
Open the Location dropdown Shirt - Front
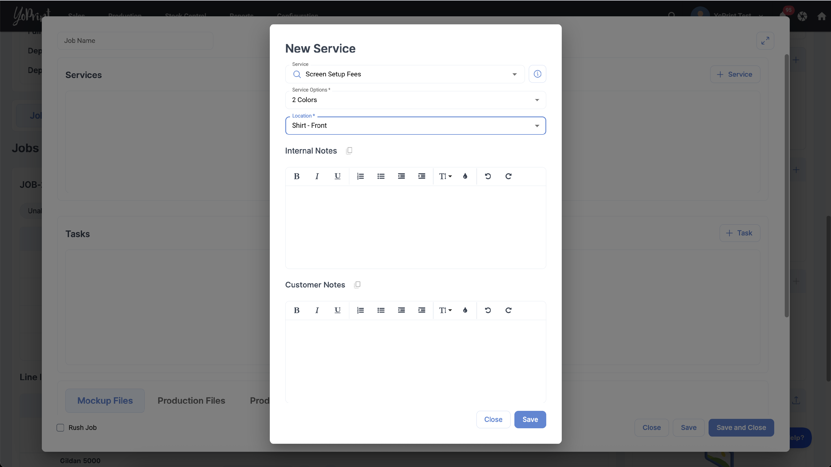coord(416,126)
